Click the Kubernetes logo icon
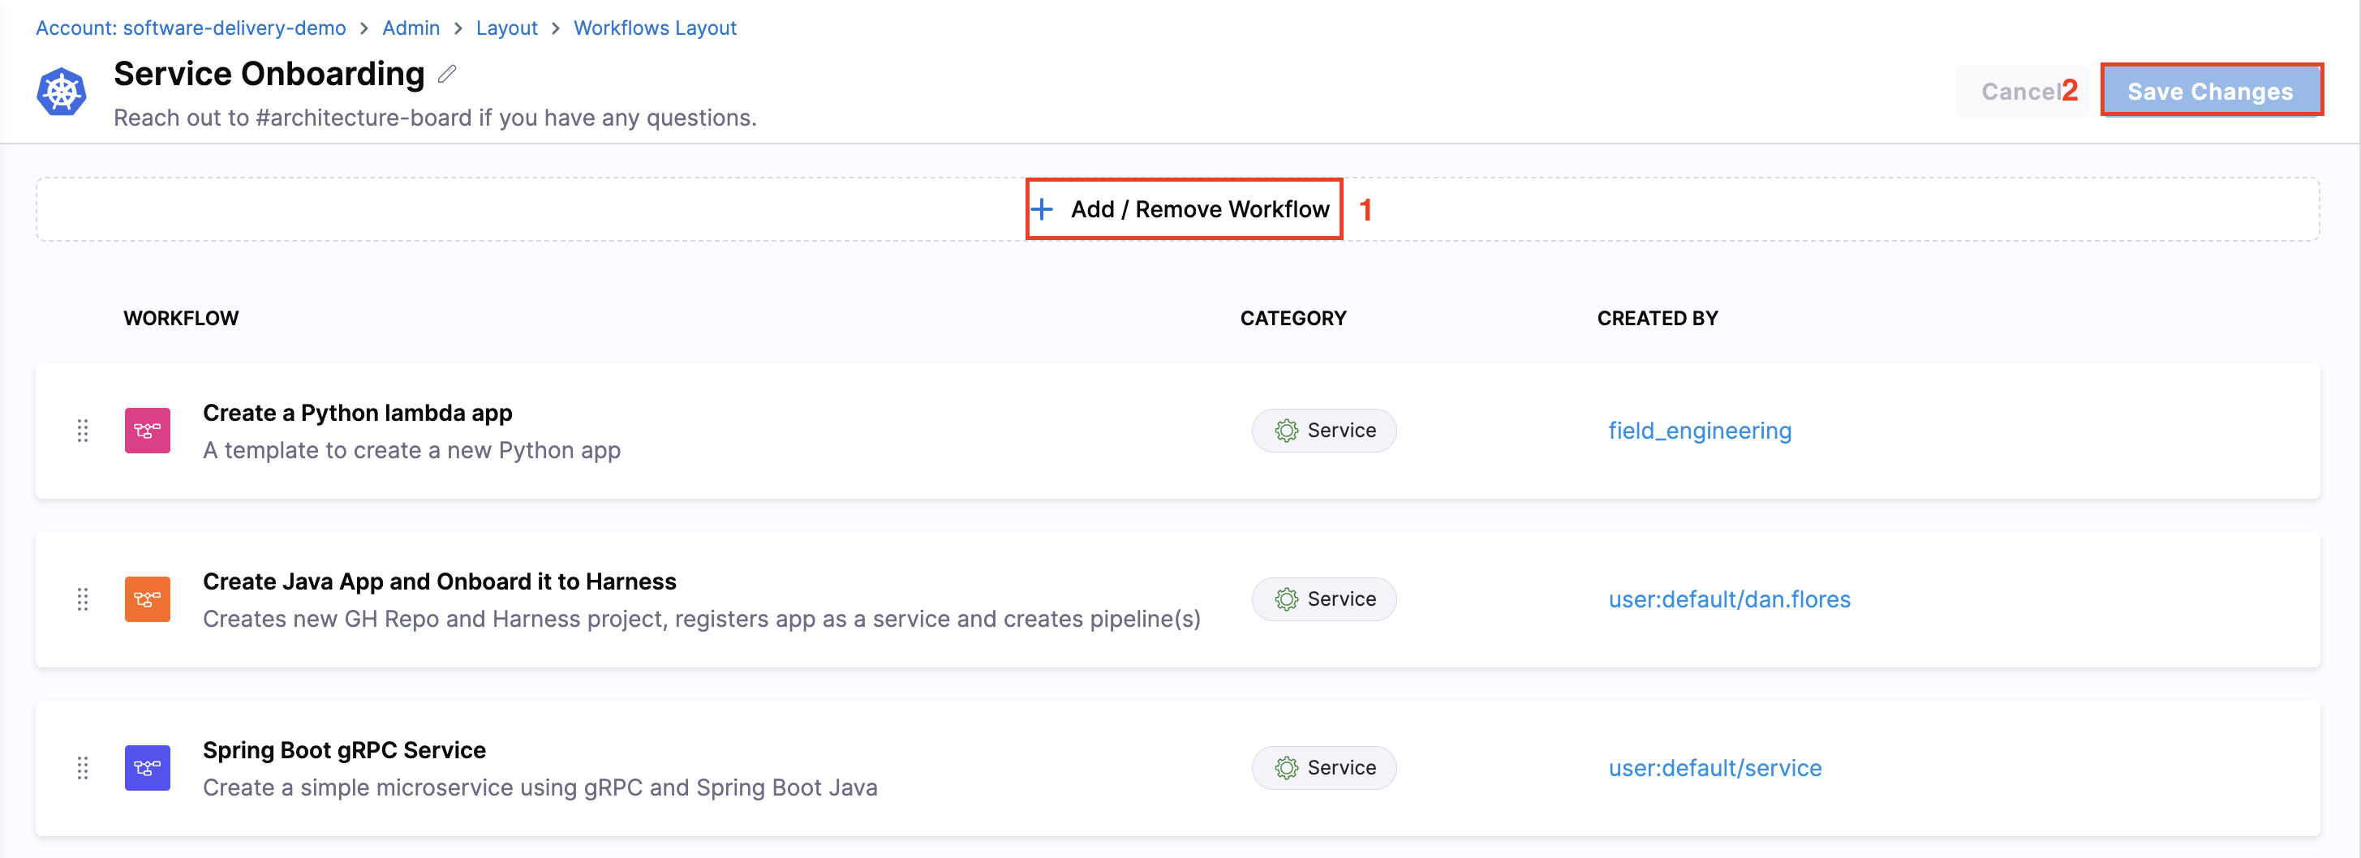The height and width of the screenshot is (858, 2361). click(61, 91)
